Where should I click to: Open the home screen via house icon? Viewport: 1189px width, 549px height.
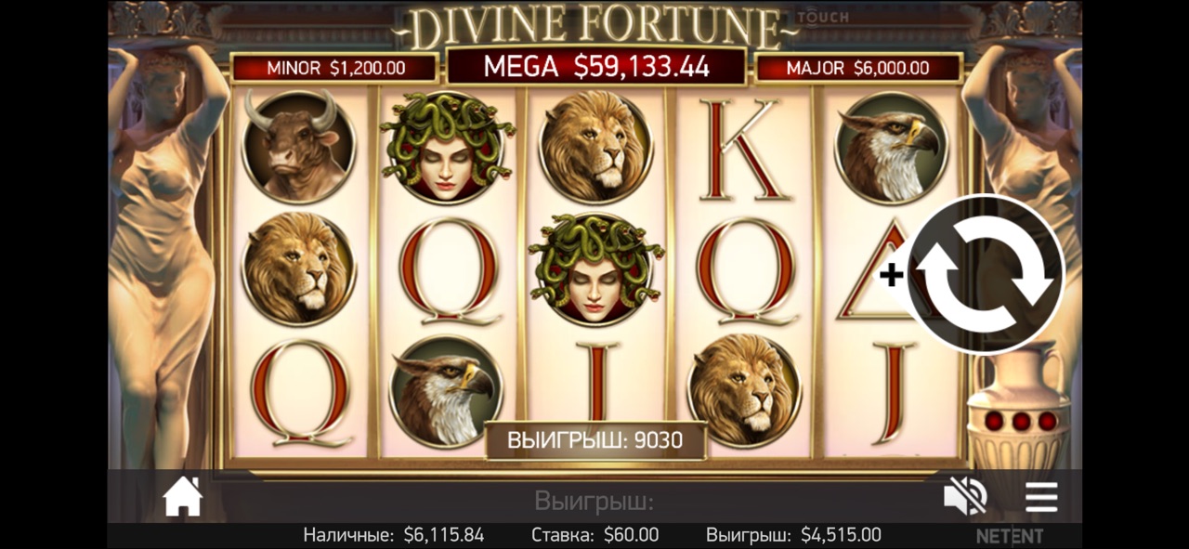point(183,497)
